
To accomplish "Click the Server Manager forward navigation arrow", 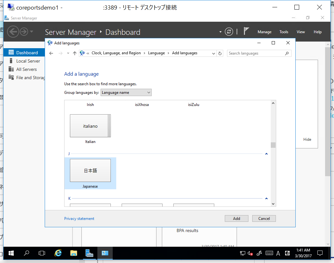I will coord(24,32).
